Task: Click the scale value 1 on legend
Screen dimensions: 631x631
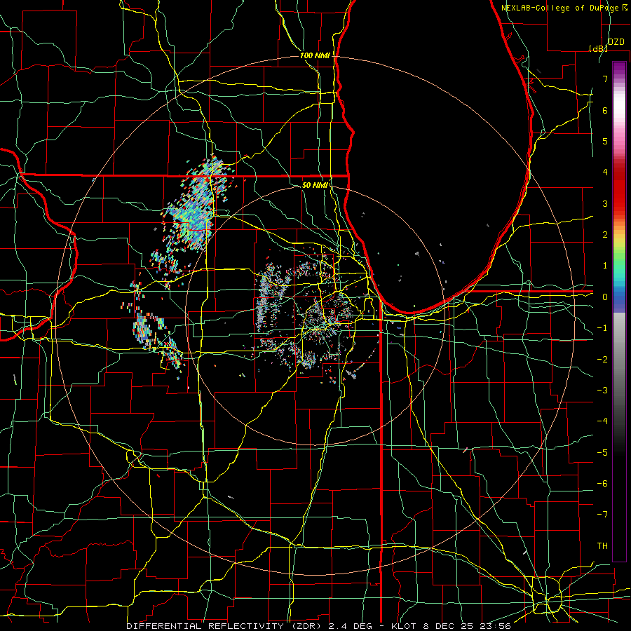Action: point(605,266)
